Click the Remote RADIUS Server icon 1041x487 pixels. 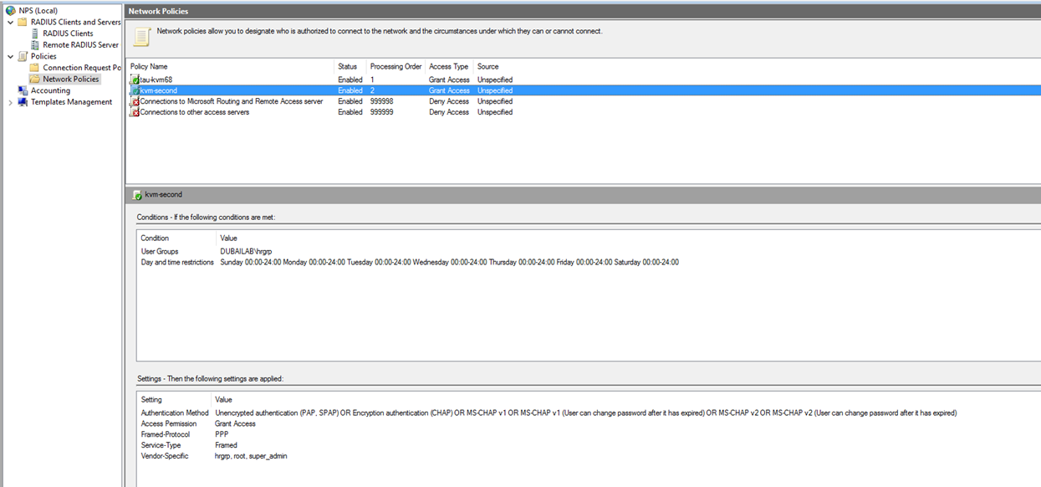(35, 45)
